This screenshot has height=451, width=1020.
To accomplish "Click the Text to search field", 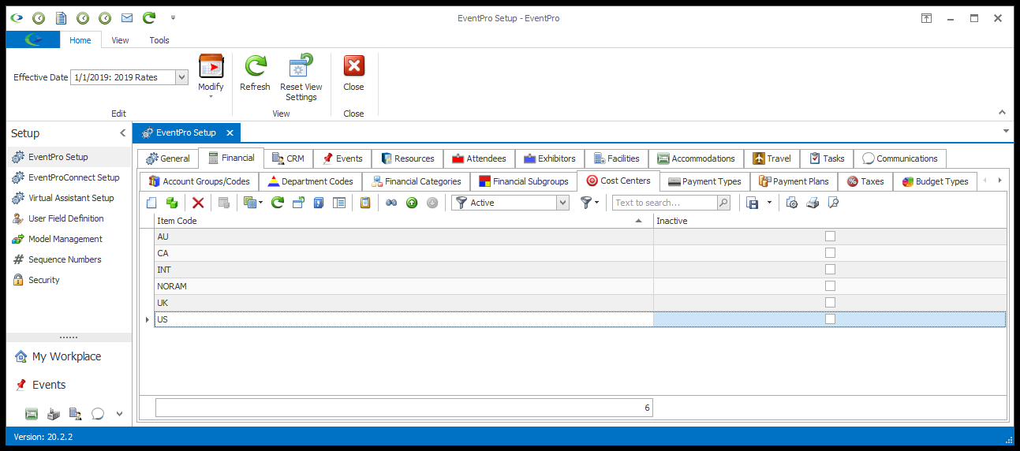I will click(665, 203).
